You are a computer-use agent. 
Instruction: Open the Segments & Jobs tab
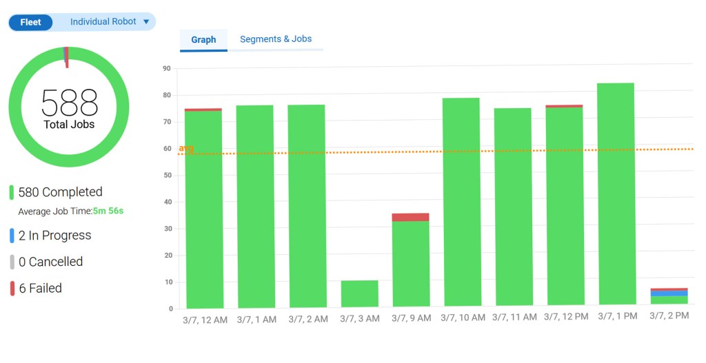[276, 39]
